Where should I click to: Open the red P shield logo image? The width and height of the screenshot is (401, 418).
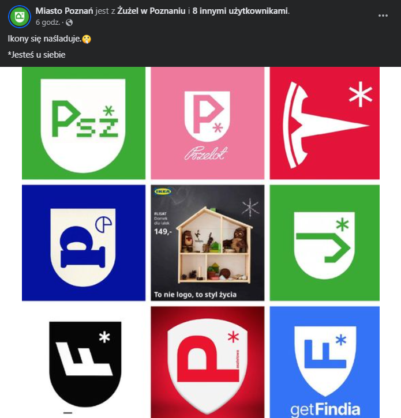tap(207, 362)
